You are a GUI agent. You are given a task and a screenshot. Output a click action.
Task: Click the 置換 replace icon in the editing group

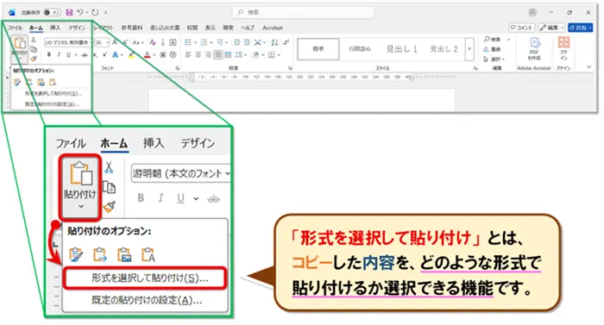[493, 49]
